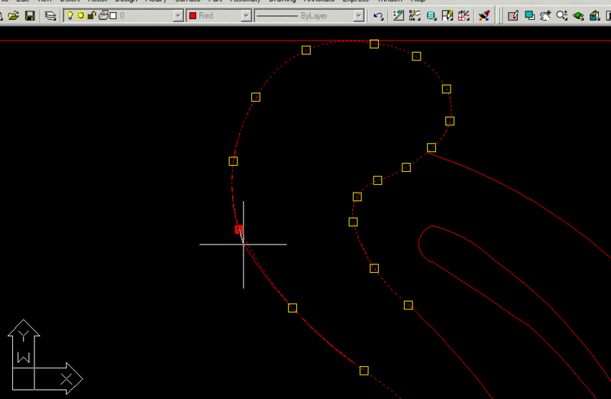
Task: Click the red hatched sketch icon with pencil
Action: pyautogui.click(x=512, y=15)
